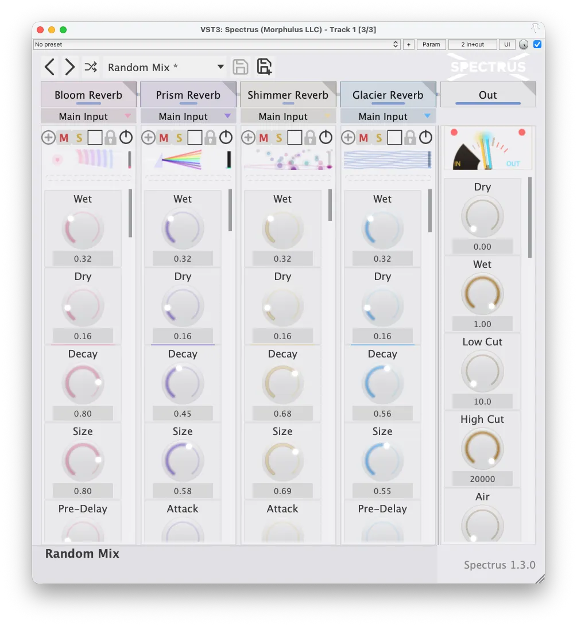Toggle plugin bypass checkbox in host bar
577x626 pixels.
(x=537, y=44)
